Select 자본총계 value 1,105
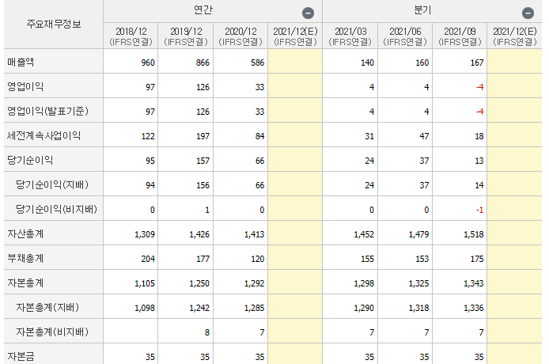 (x=145, y=283)
